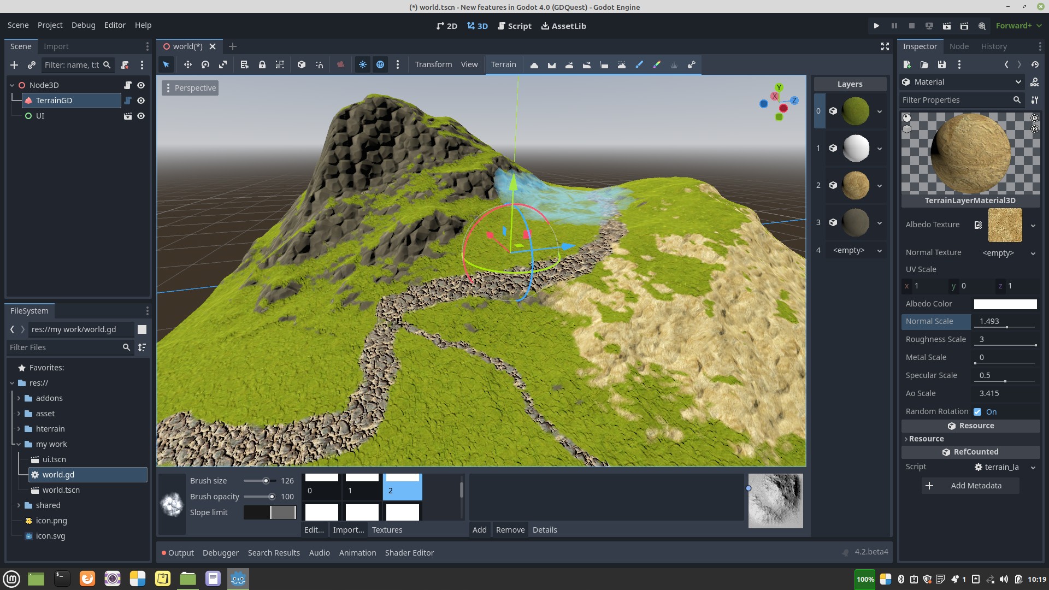Open documentation for Material resource
1049x590 pixels.
click(1034, 82)
